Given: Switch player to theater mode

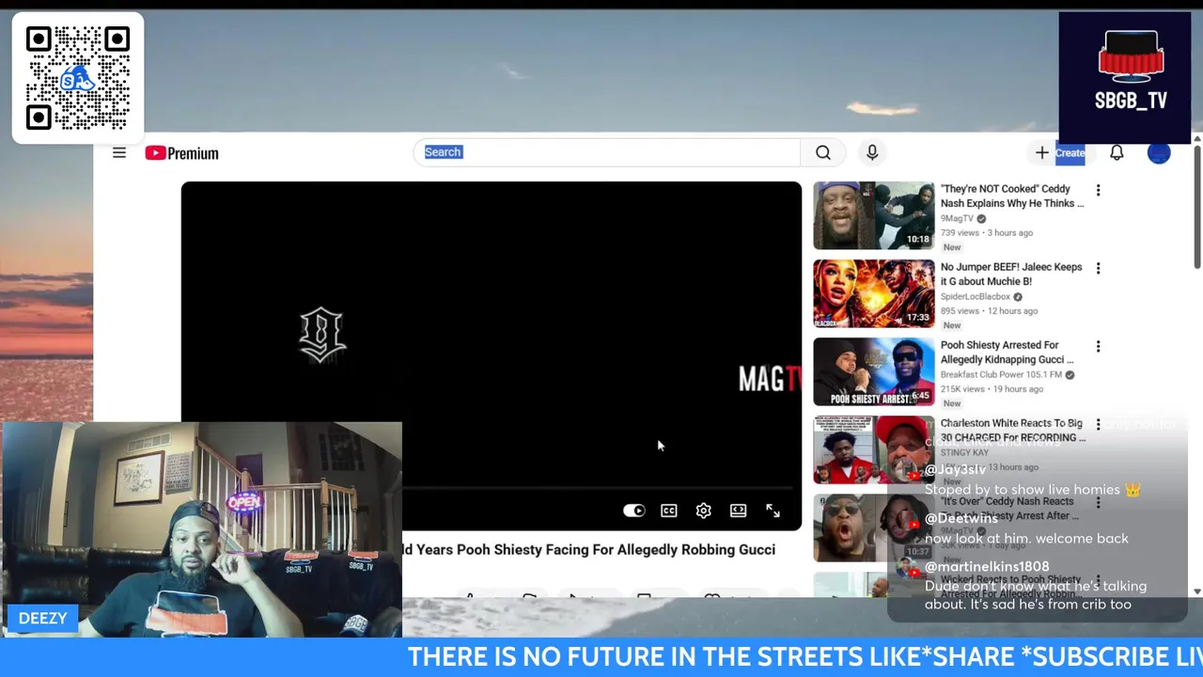Looking at the screenshot, I should point(739,511).
